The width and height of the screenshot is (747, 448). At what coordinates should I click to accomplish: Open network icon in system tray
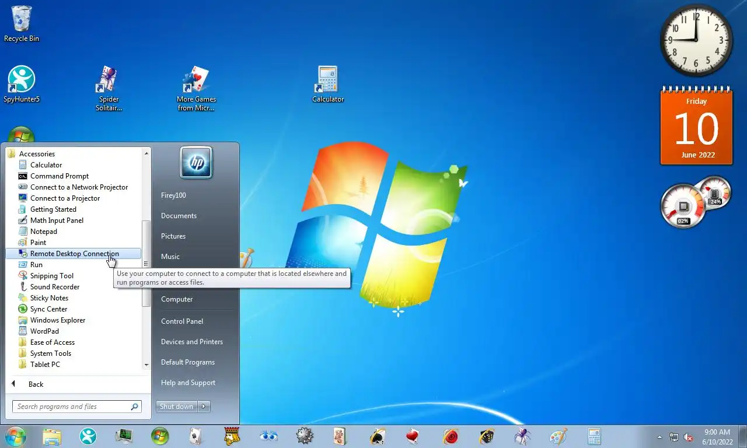pyautogui.click(x=674, y=437)
